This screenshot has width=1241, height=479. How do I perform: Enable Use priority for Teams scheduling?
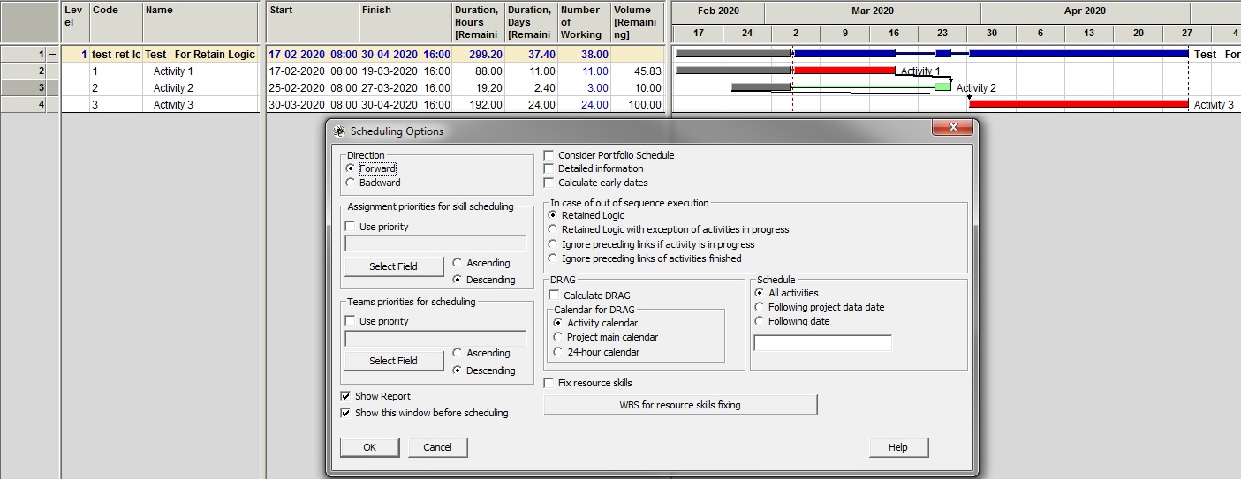tap(350, 321)
